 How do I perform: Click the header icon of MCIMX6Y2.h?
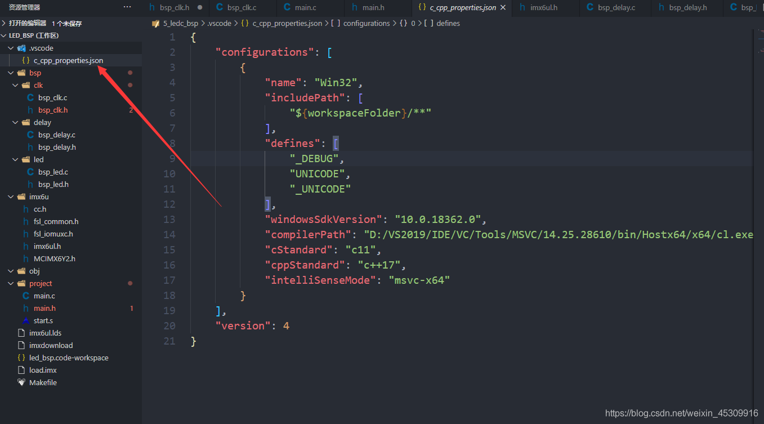[x=26, y=258]
